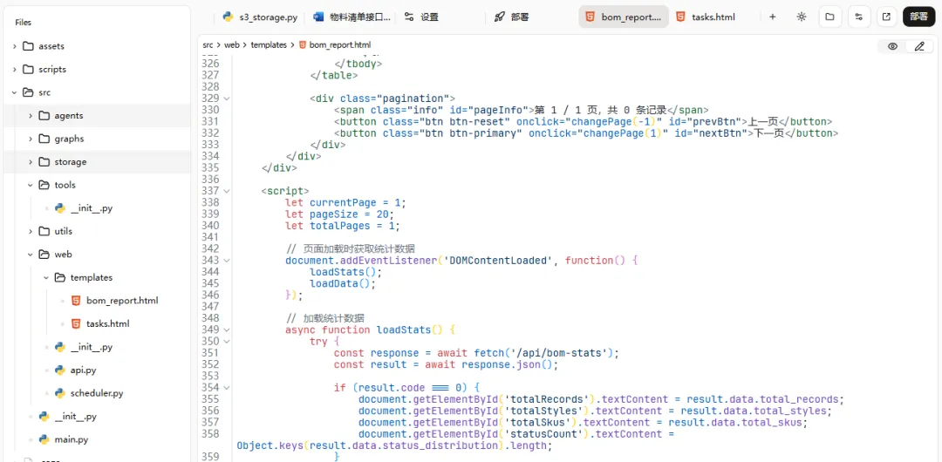This screenshot has height=462, width=942.
Task: Click HTML5 icon beside bom_report.html in tree
Action: pos(76,301)
